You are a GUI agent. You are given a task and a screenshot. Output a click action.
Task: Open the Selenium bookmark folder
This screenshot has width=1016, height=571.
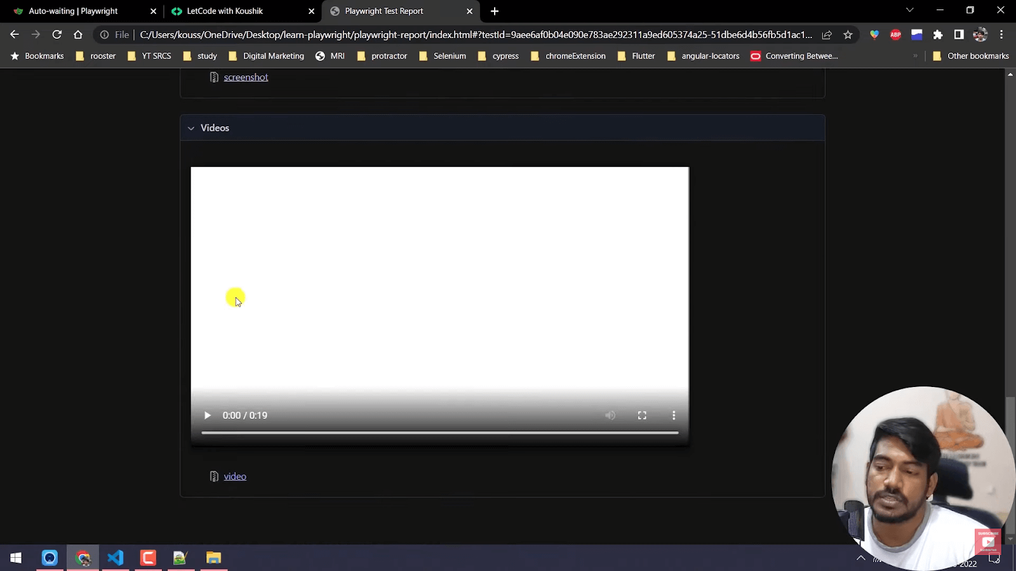(x=443, y=56)
